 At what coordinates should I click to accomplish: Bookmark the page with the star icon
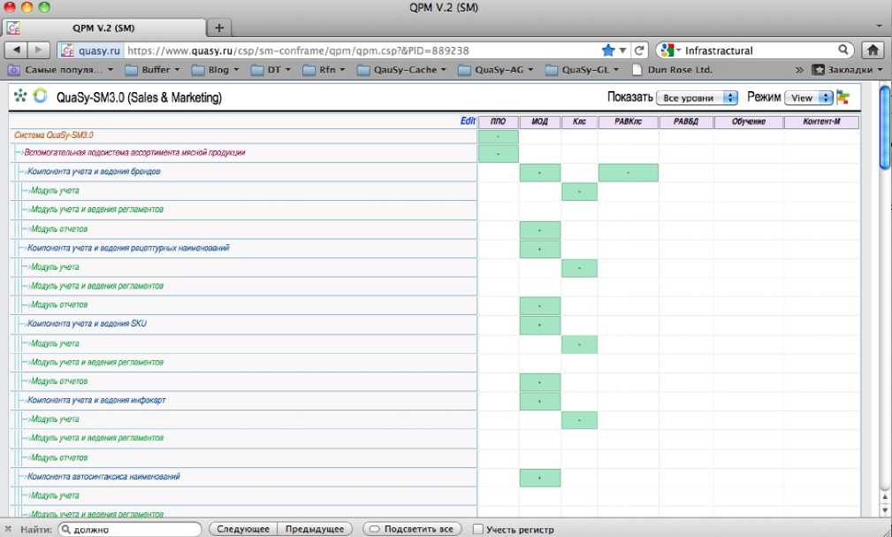[x=608, y=50]
